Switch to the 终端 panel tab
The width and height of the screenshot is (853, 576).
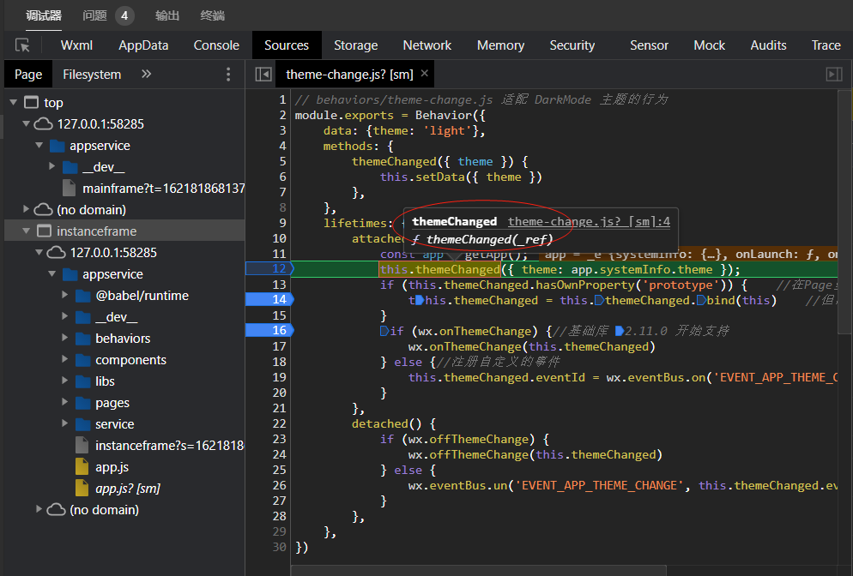coord(212,15)
